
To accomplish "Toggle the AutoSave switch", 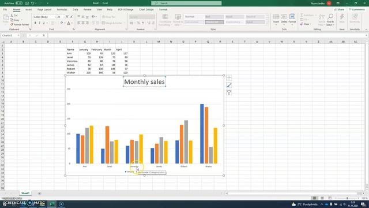I will point(19,3).
